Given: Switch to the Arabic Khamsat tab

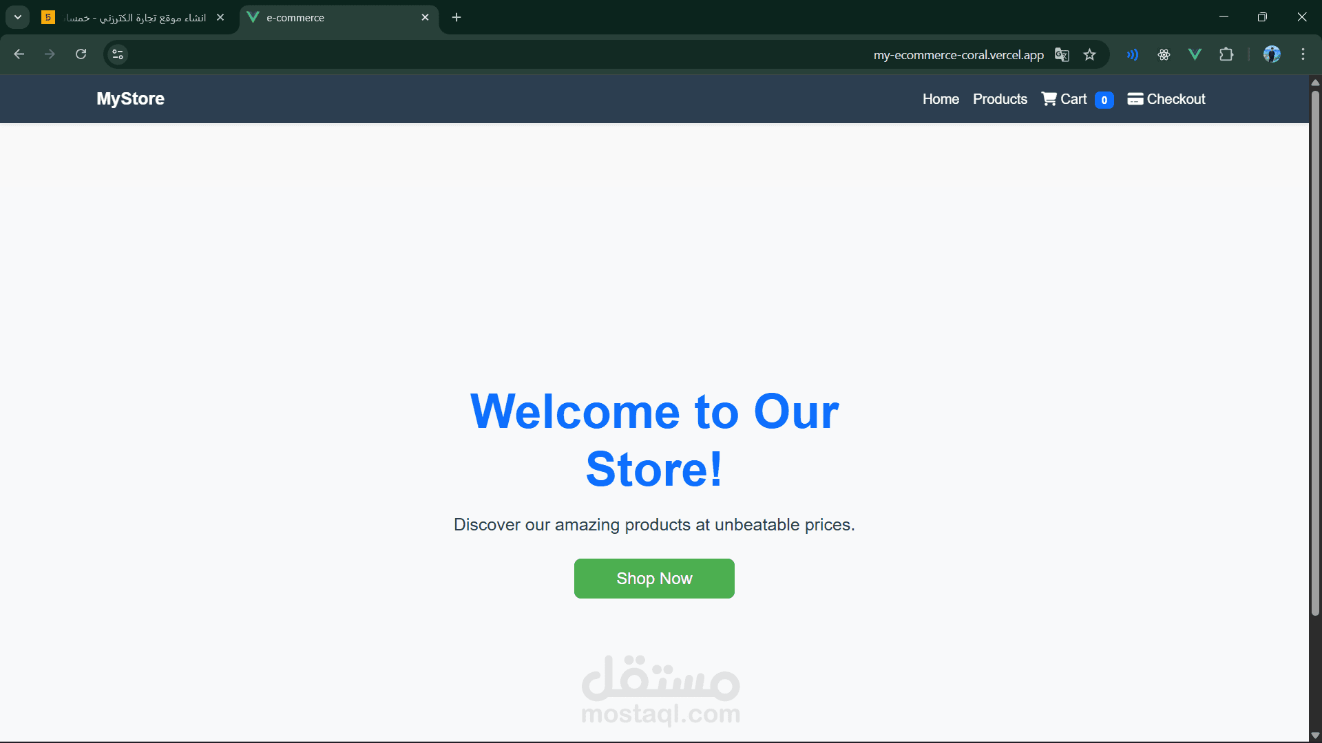Looking at the screenshot, I should click(x=134, y=17).
